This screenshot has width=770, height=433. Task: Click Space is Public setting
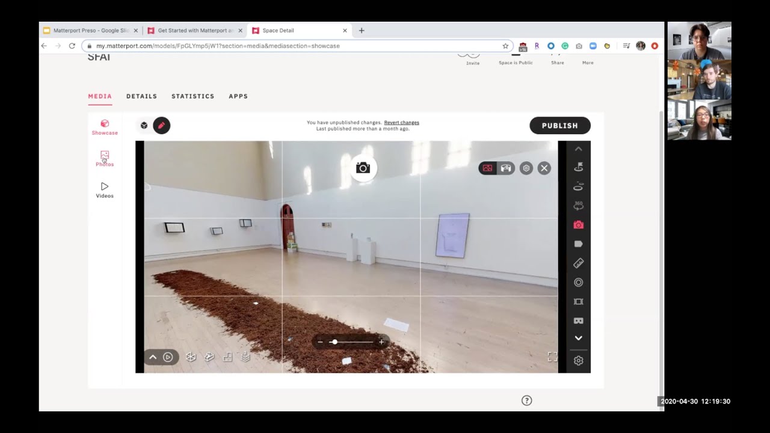coord(516,59)
